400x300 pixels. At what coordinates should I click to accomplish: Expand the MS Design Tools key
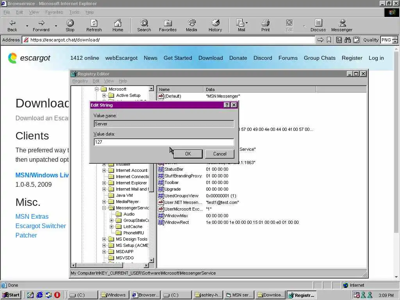[x=104, y=239]
